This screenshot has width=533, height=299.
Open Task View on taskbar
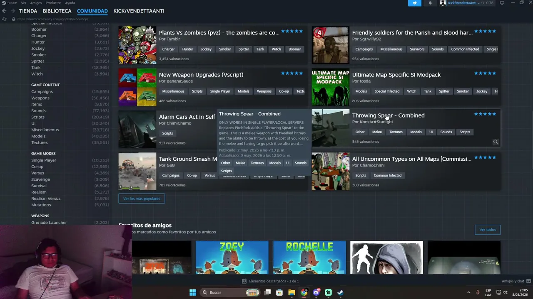(x=267, y=292)
